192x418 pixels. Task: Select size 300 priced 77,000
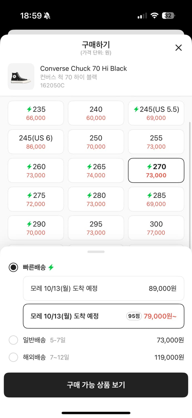(x=156, y=228)
